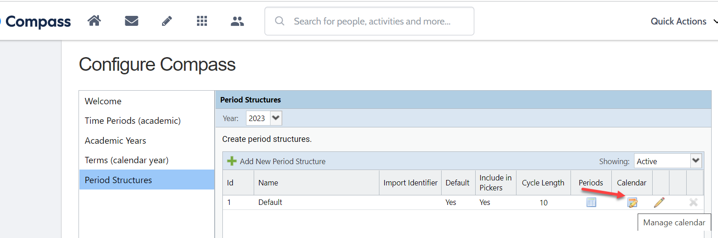
Task: Open the Showing Active filter dropdown
Action: (x=695, y=160)
